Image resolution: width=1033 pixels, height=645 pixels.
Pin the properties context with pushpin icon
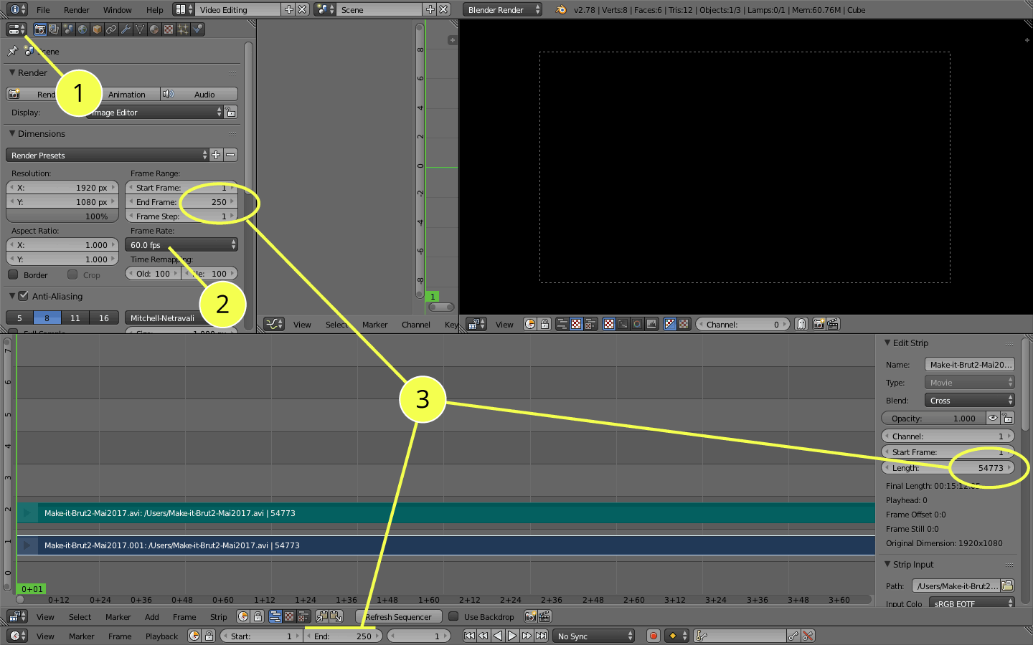pos(12,51)
